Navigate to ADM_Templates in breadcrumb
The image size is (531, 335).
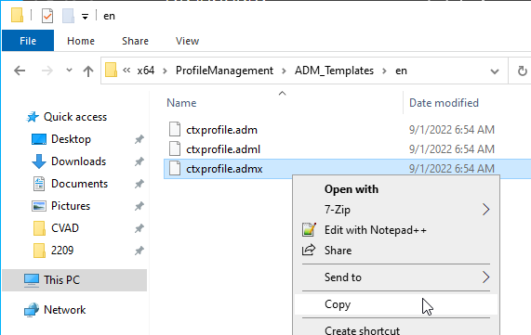[334, 71]
